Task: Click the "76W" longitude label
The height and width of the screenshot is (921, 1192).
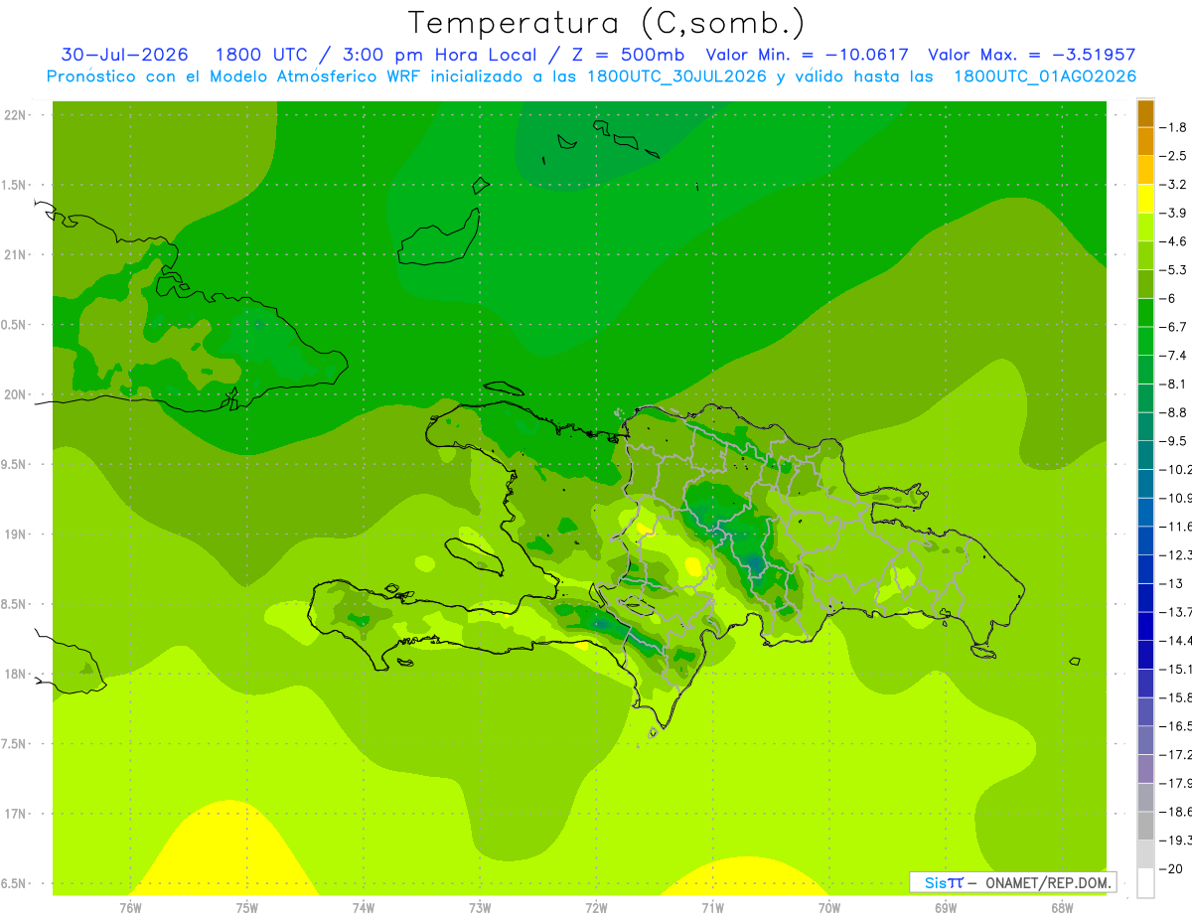Action: [x=130, y=908]
